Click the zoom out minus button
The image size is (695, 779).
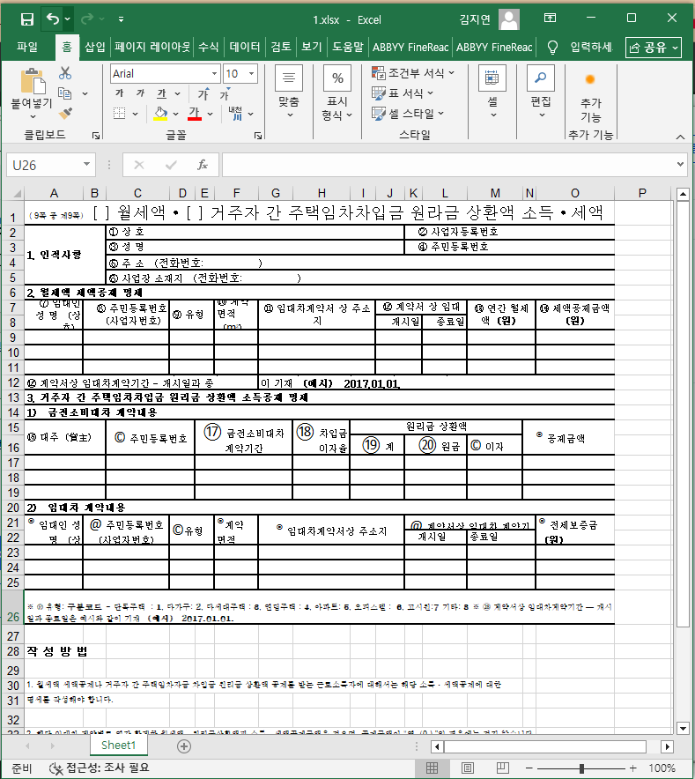(529, 768)
